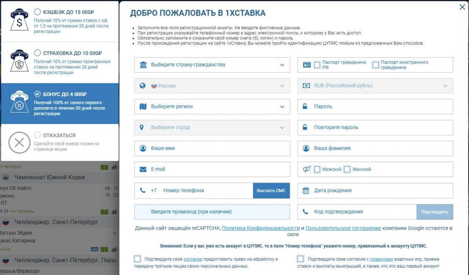Click the UFO cashback bonus icon
Viewport: 469px width, 275px height.
(19, 20)
